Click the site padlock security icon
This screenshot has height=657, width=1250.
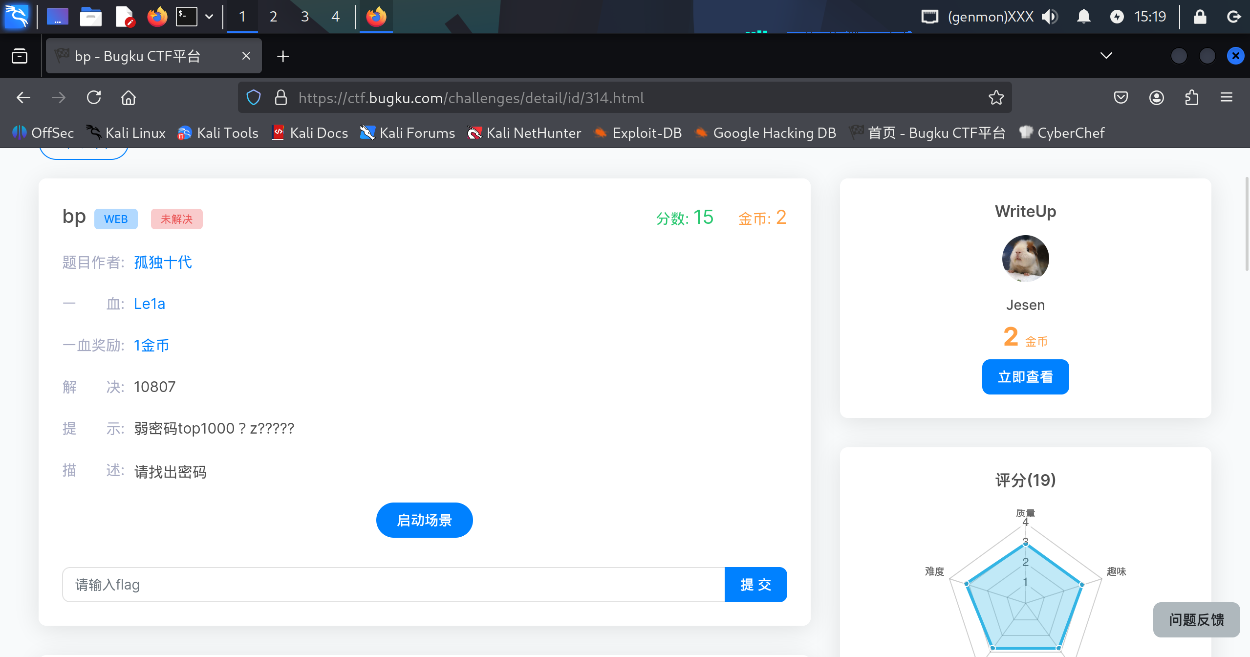pyautogui.click(x=280, y=98)
